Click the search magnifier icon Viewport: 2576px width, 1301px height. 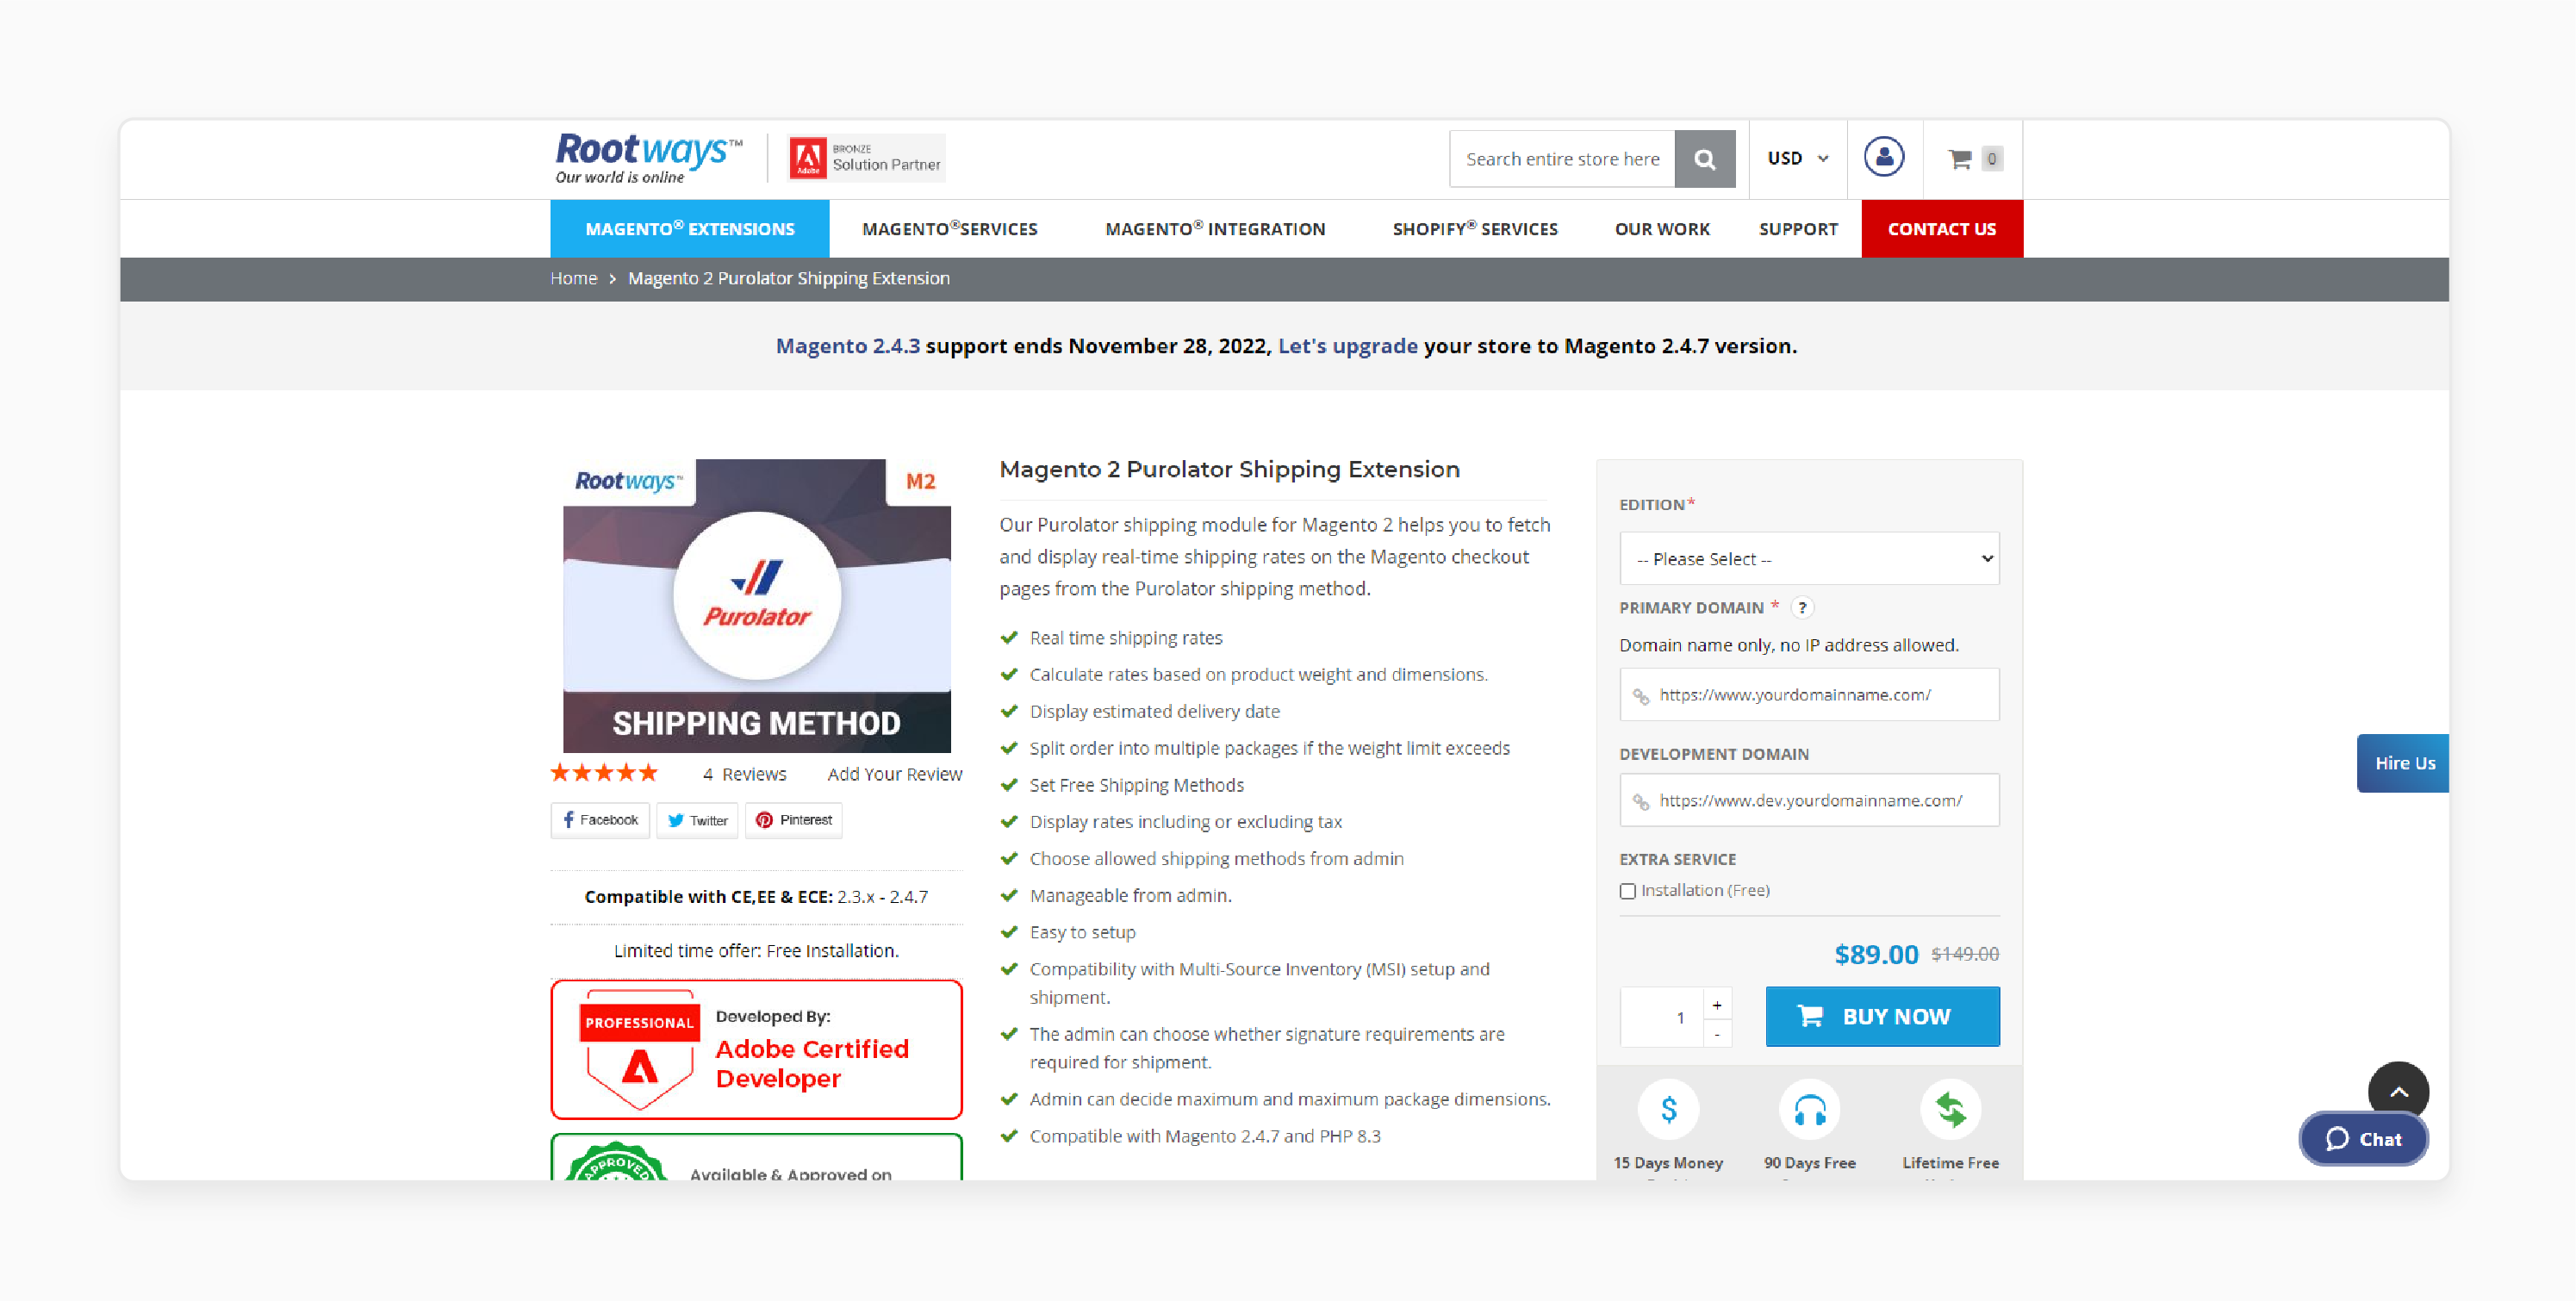[x=1704, y=159]
